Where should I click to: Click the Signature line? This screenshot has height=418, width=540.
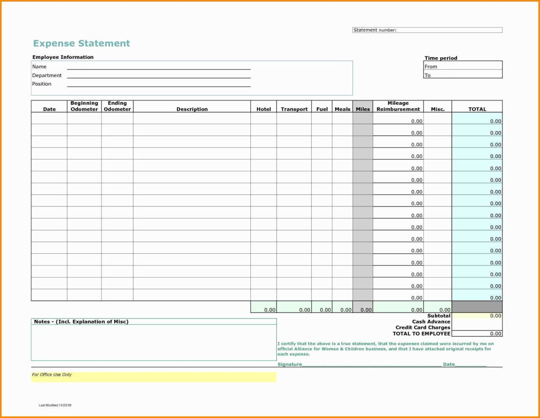345,365
